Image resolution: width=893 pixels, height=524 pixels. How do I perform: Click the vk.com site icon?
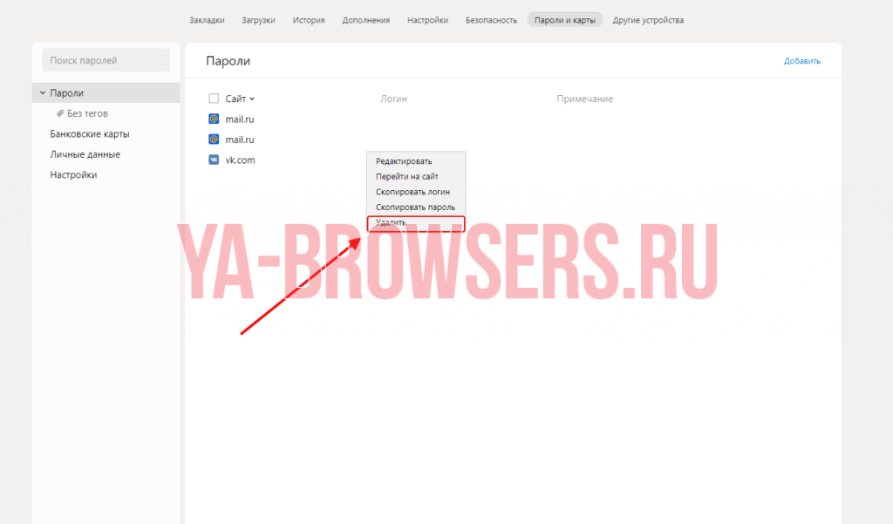click(x=214, y=160)
